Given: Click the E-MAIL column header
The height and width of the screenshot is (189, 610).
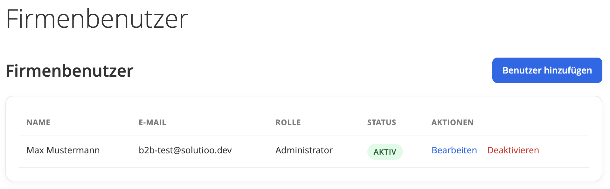Looking at the screenshot, I should (152, 122).
